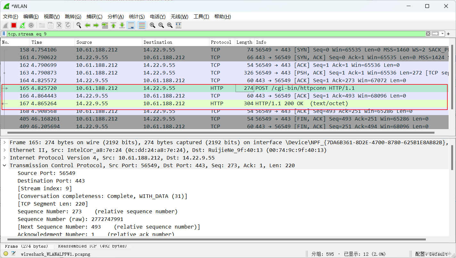
Task: Clear the display filter with X
Action: [x=428, y=34]
